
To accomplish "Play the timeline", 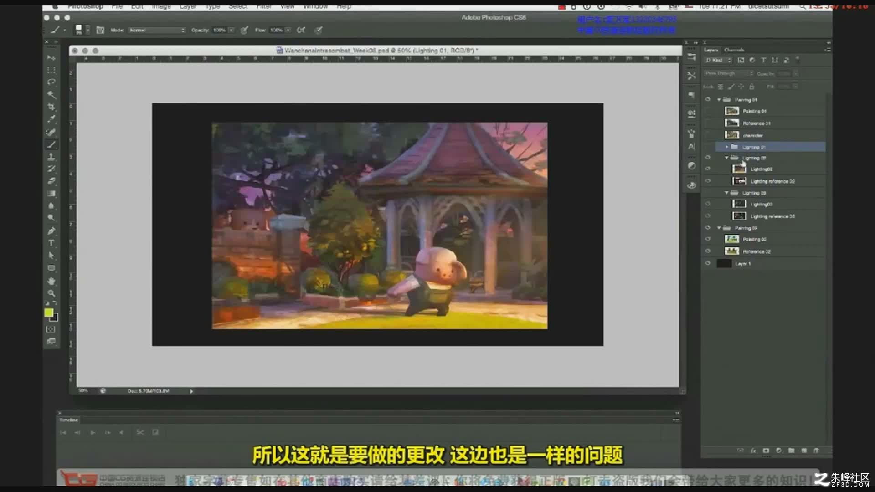I will 93,432.
